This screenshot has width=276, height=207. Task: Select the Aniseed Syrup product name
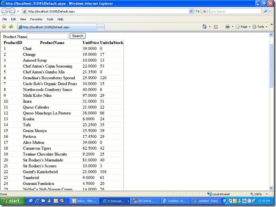35,60
